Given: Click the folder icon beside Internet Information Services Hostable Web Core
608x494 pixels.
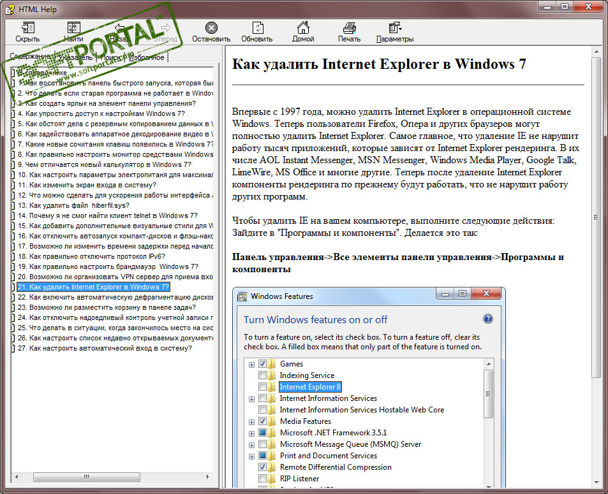Looking at the screenshot, I should click(x=272, y=409).
